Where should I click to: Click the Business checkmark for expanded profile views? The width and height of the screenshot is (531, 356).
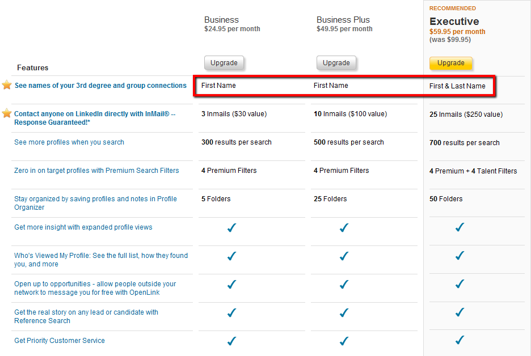point(231,228)
